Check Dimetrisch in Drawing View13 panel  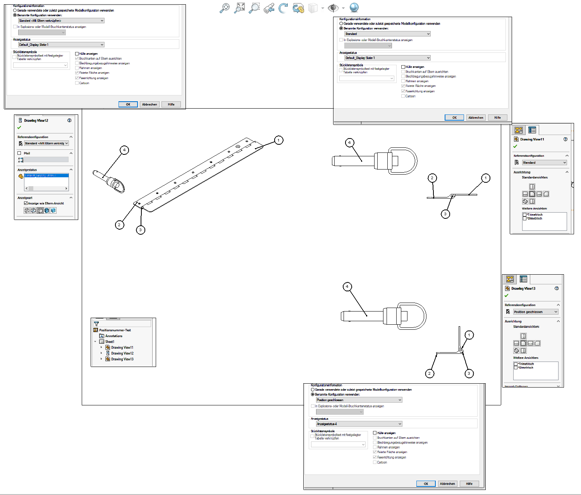[x=516, y=367]
